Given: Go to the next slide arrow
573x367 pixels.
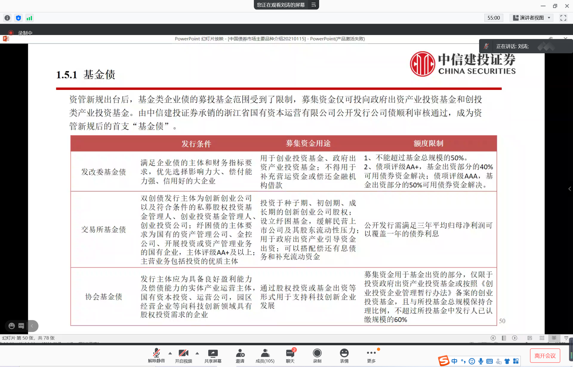Looking at the screenshot, I should 515,338.
